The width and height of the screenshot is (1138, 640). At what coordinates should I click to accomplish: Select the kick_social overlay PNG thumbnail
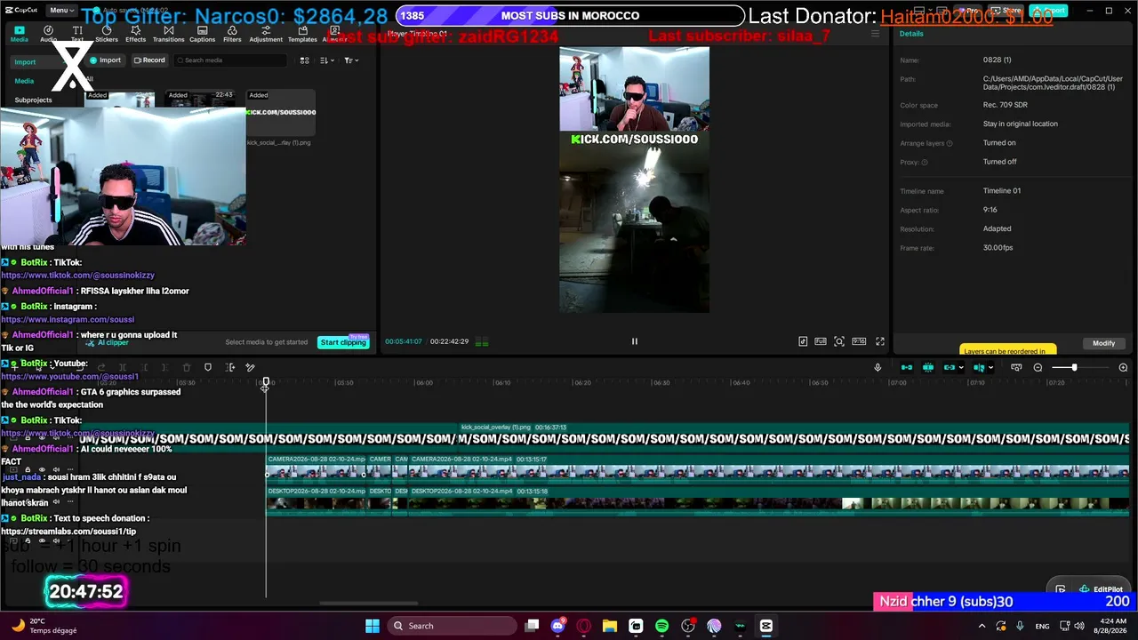click(280, 113)
